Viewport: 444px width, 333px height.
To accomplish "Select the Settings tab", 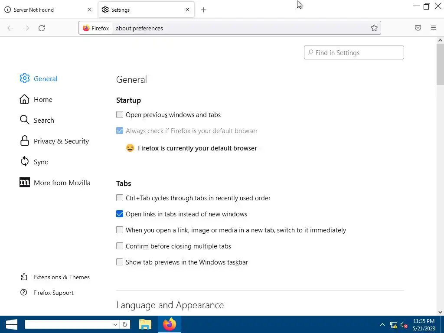I will [x=146, y=10].
